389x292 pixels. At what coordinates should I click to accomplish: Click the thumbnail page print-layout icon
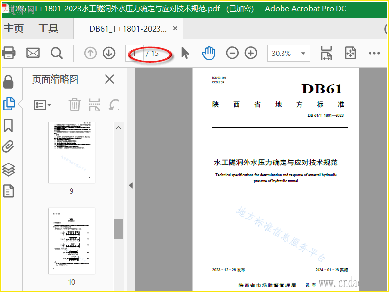pos(94,105)
